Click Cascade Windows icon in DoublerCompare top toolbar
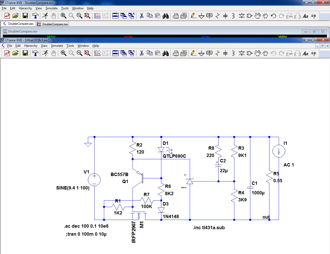 coord(123,16)
